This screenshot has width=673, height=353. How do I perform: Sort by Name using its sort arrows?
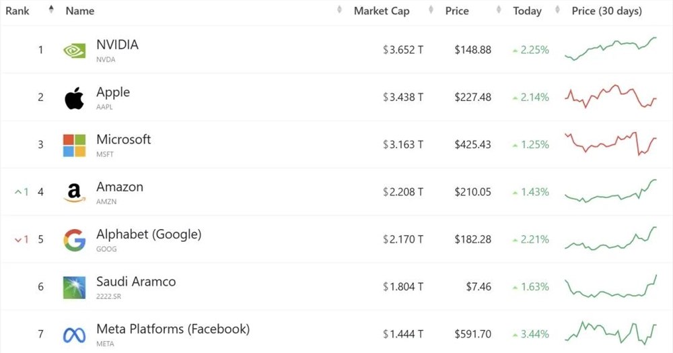point(339,11)
